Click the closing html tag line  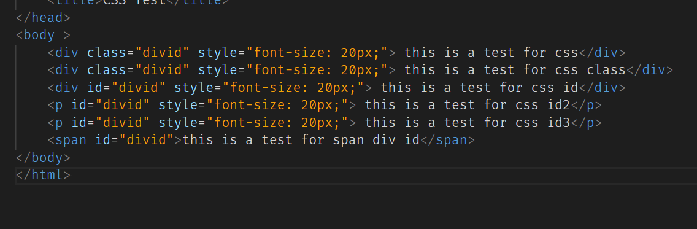point(43,175)
